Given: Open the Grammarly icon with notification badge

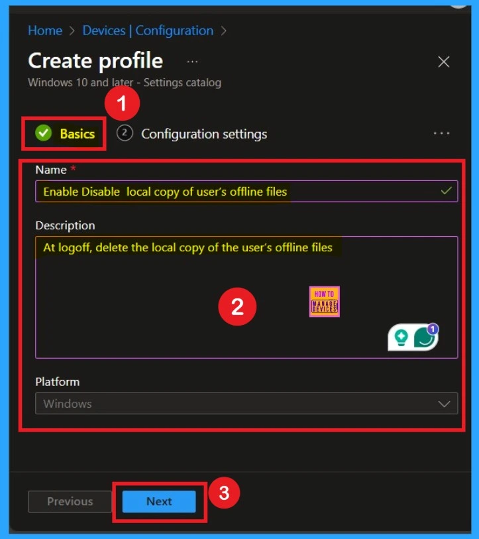Looking at the screenshot, I should pos(425,336).
